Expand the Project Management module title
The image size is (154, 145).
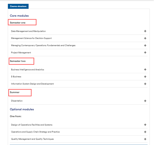click(21, 53)
